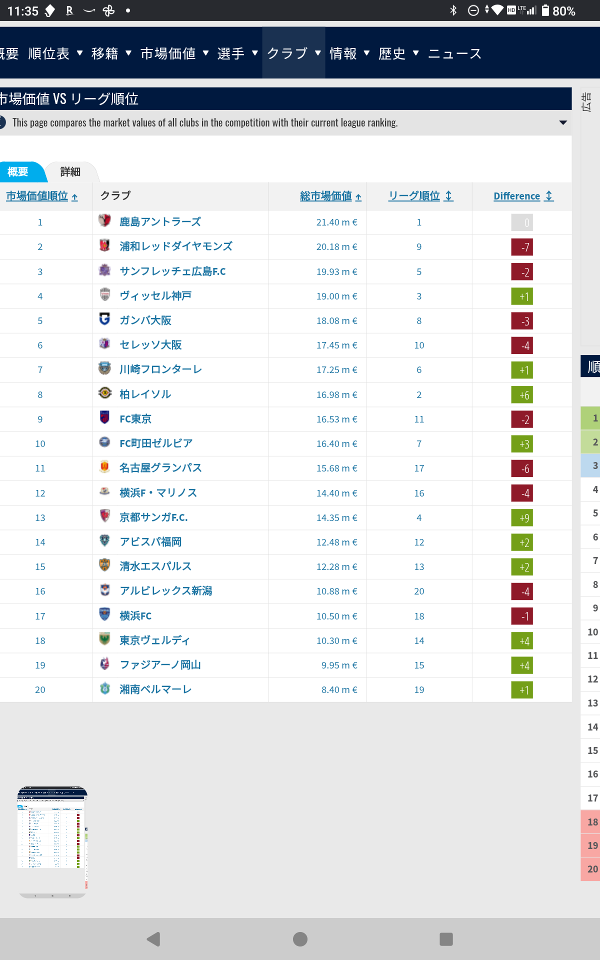
Task: Click the +9 difference badge for Kyoto
Action: 522,518
